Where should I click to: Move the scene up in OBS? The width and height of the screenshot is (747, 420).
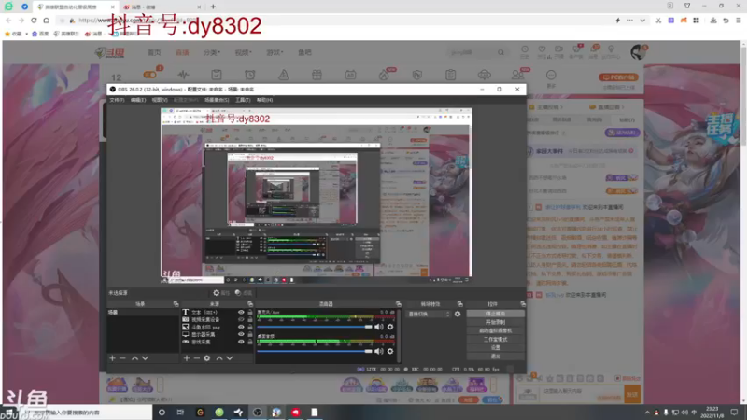[x=134, y=358]
